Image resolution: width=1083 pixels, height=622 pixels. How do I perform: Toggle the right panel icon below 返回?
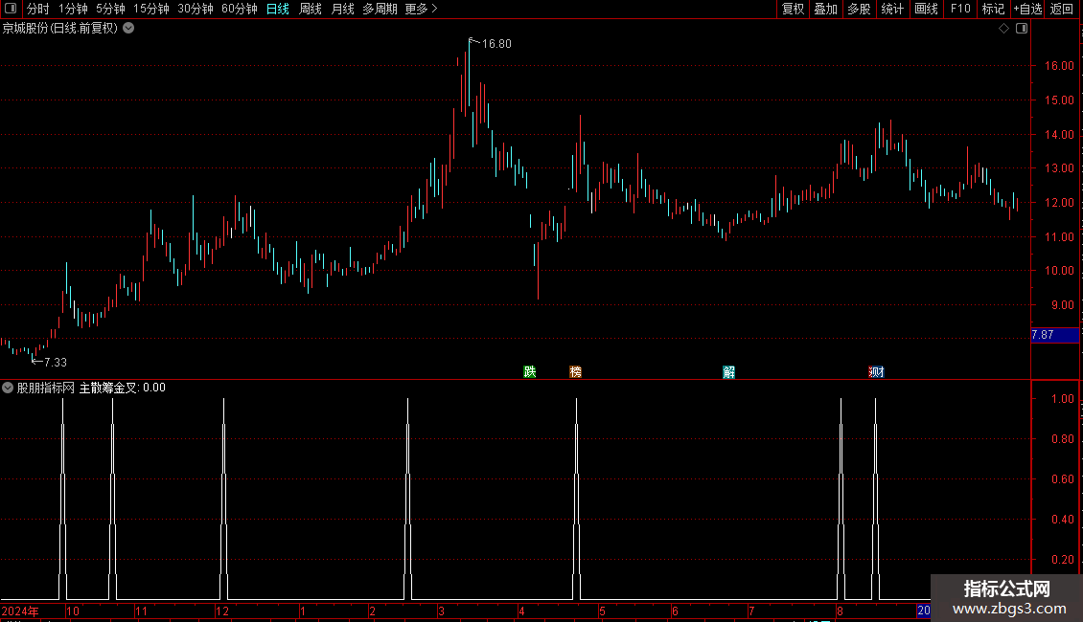(x=1022, y=29)
